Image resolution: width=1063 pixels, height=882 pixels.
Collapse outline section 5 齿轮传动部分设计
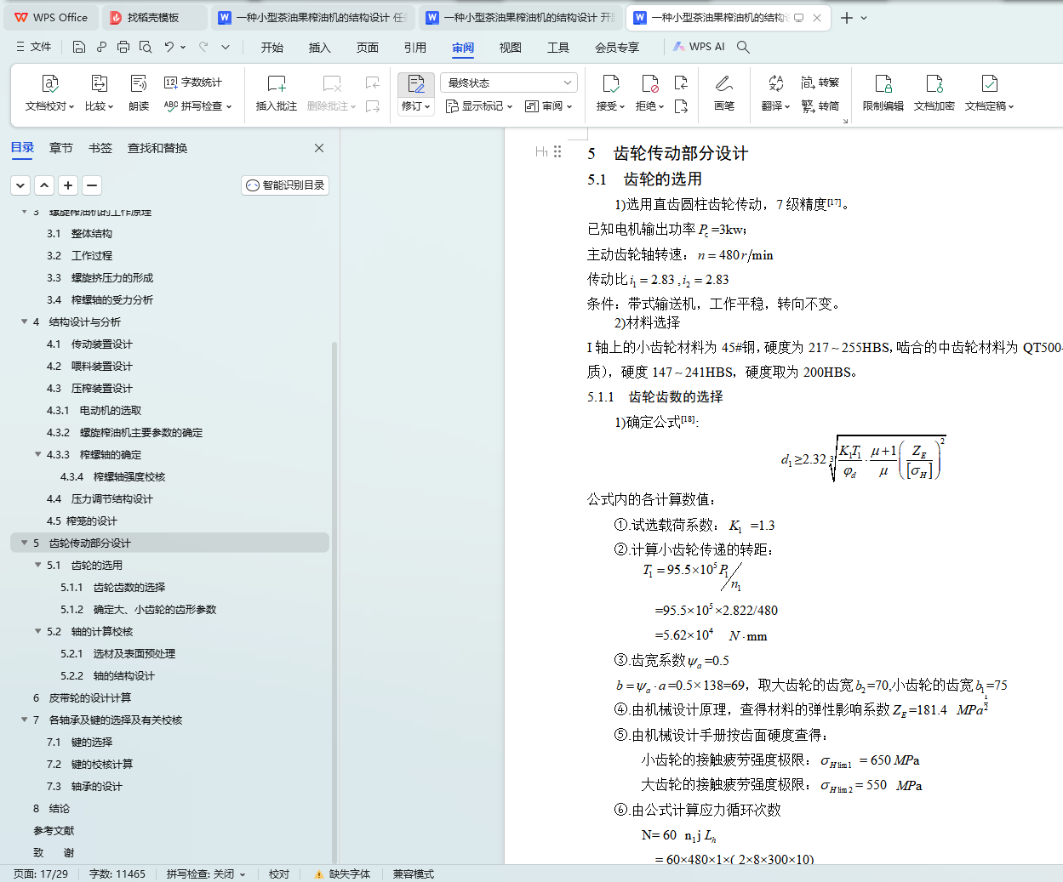tap(24, 543)
